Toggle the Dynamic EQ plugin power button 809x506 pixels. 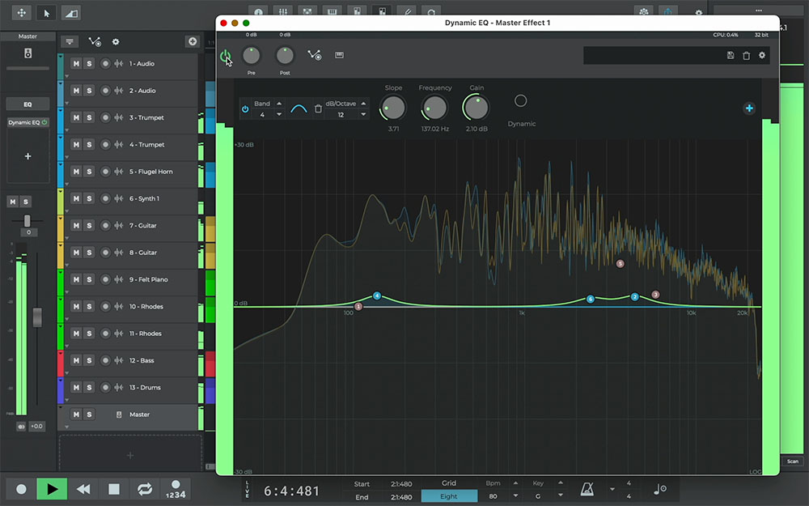225,56
